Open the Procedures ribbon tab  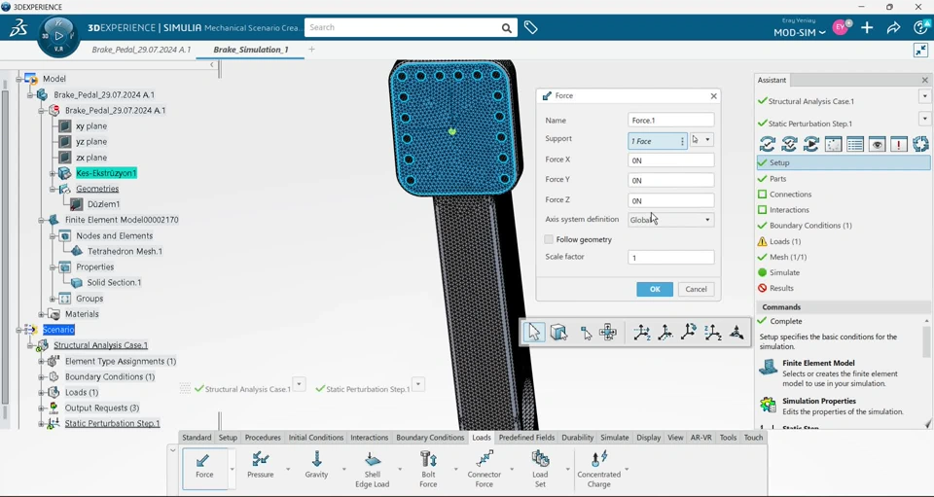click(x=263, y=438)
